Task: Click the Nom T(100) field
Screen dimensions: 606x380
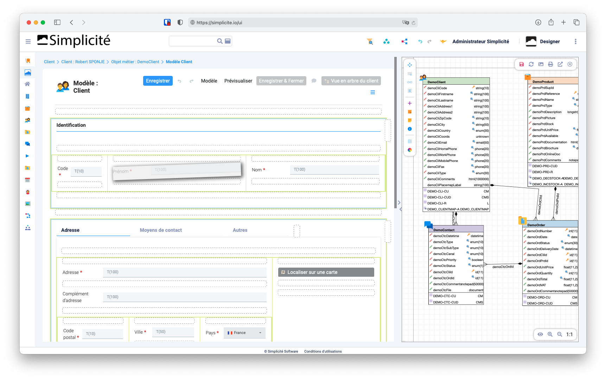Action: 334,170
